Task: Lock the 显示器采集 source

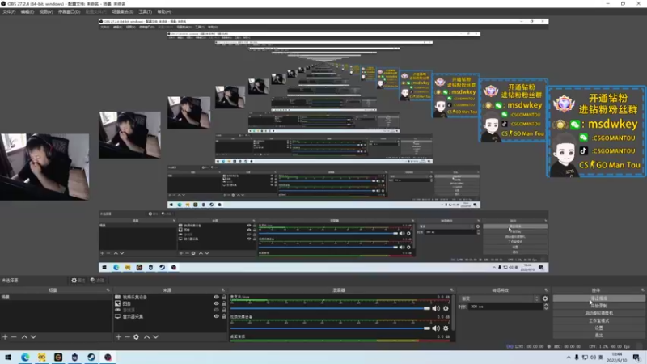Action: (224, 316)
